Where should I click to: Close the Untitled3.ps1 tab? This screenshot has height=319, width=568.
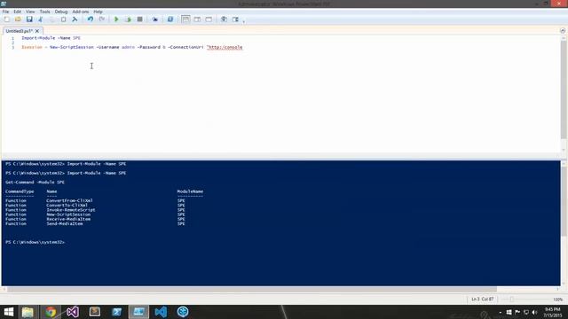[37, 31]
